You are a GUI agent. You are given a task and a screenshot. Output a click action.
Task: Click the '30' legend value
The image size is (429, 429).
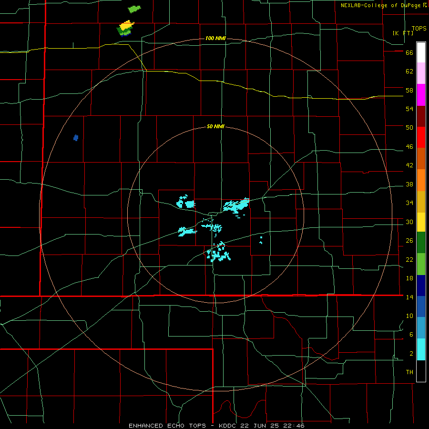(409, 222)
